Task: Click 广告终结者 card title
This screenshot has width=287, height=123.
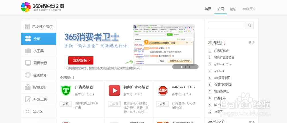Action: [84, 87]
